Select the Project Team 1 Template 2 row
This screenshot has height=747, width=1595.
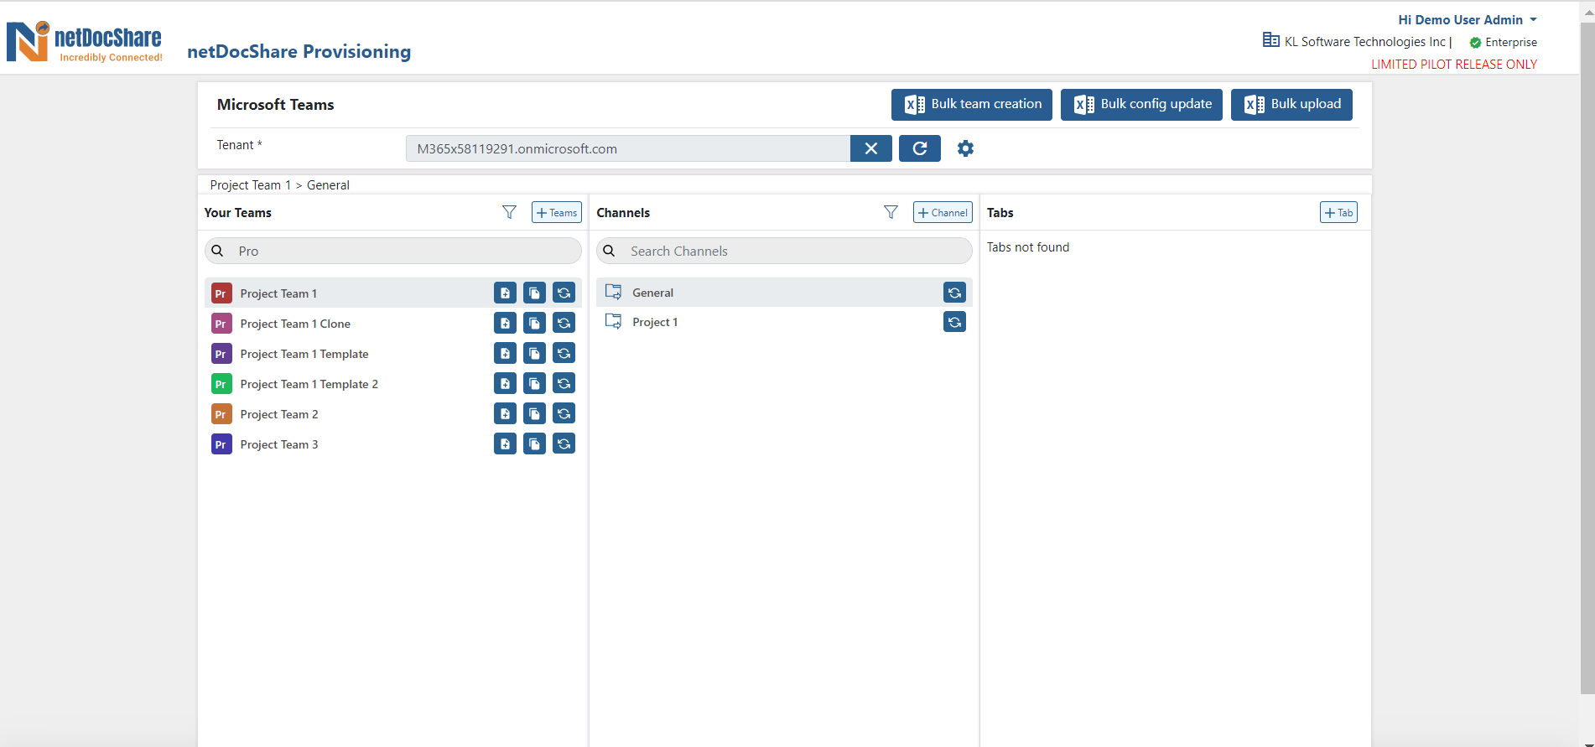click(393, 383)
